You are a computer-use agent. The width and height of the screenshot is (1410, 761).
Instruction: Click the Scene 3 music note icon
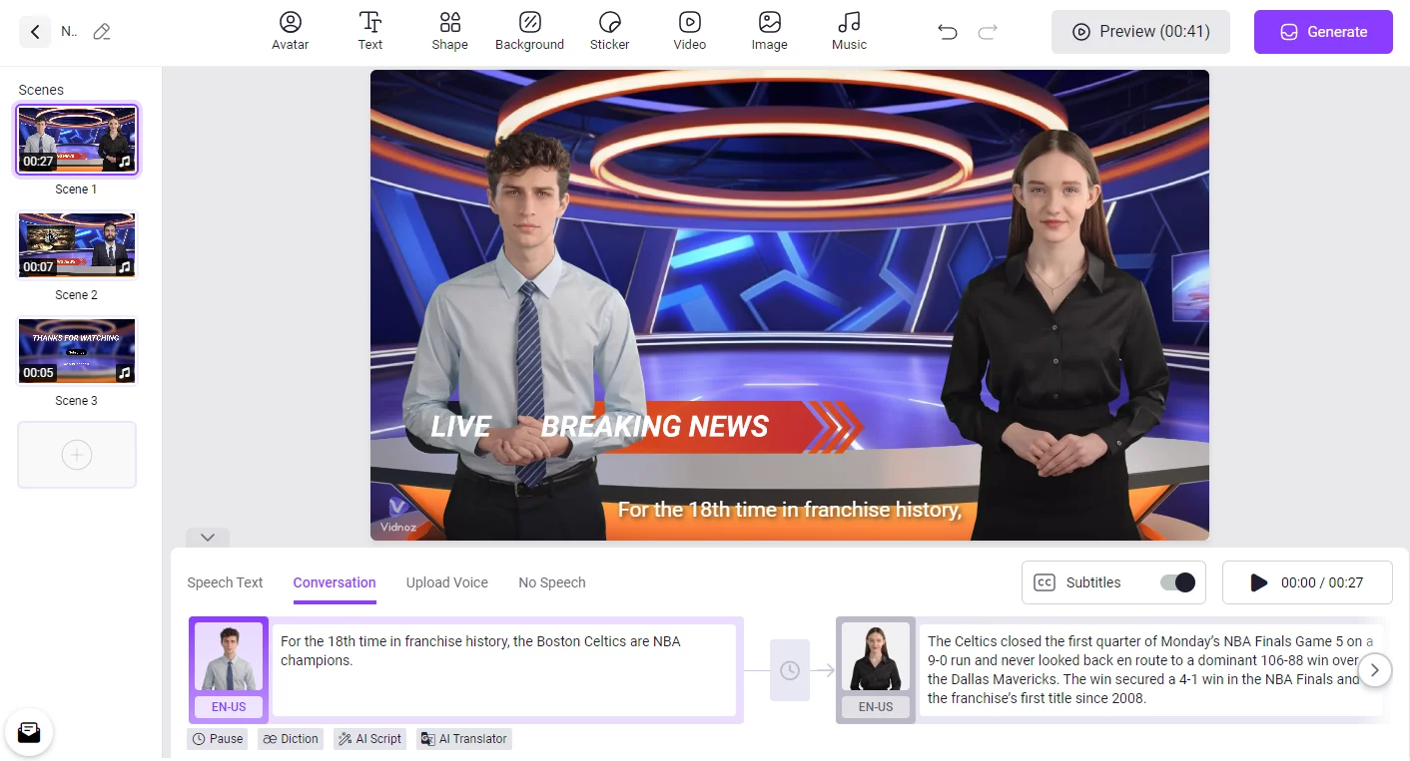[x=125, y=373]
